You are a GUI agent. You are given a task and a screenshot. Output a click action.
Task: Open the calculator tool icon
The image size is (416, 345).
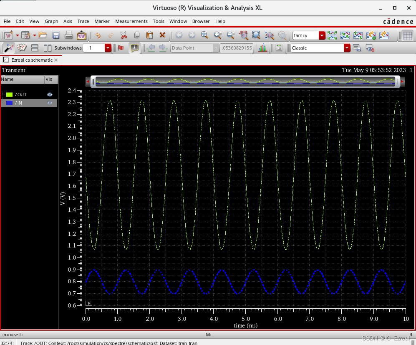tap(279, 48)
